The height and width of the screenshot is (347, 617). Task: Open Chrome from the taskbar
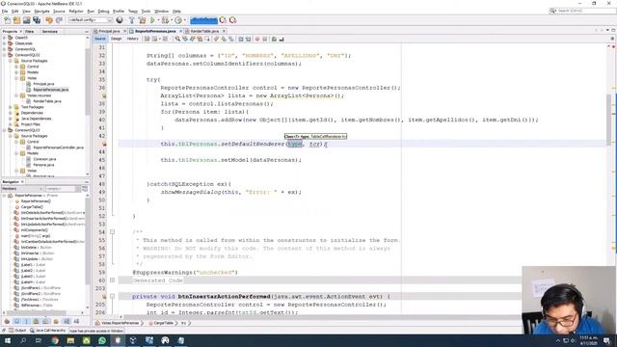(55, 340)
